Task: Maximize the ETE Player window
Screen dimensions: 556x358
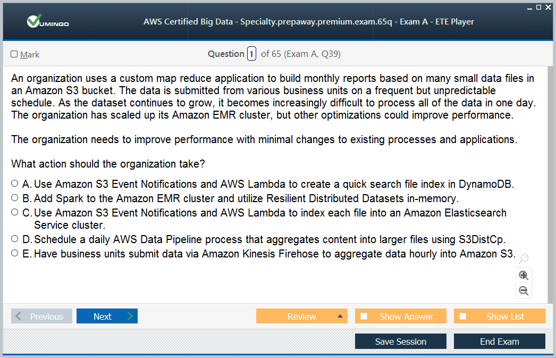Action: pyautogui.click(x=538, y=7)
